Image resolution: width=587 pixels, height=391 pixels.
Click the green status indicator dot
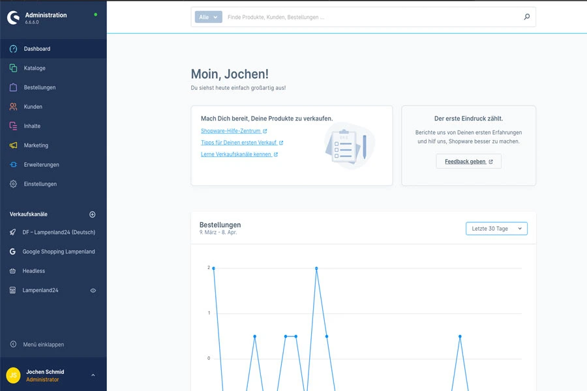pos(95,14)
